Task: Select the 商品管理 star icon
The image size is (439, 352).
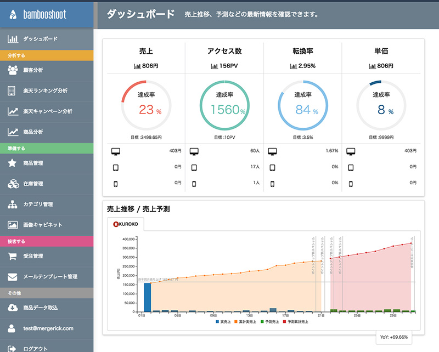Action: click(13, 163)
